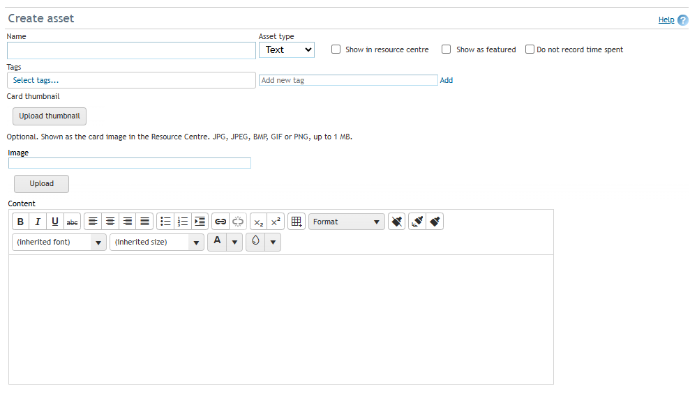Focus the Image path field

(x=130, y=163)
